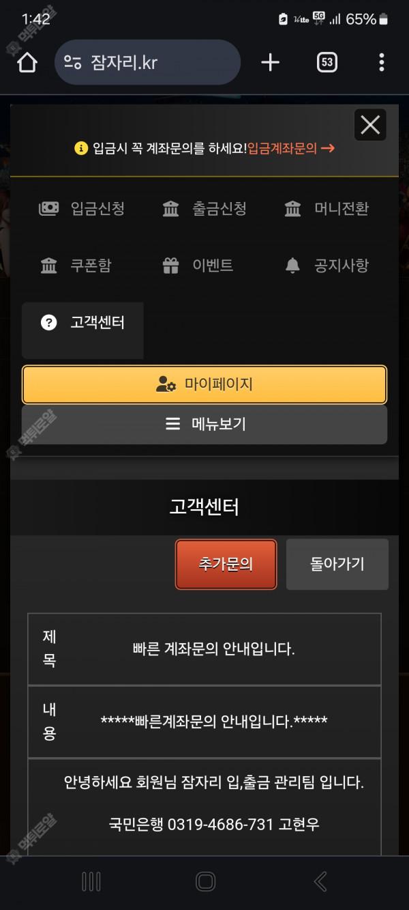Tap the Android back navigation button
409x910 pixels.
(320, 881)
